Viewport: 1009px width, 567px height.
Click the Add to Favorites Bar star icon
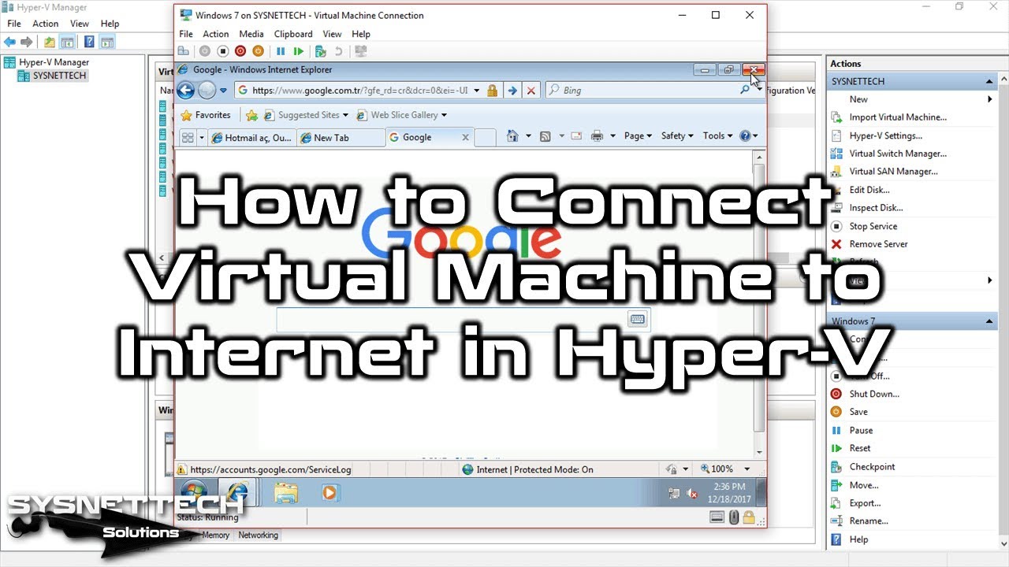coord(251,115)
